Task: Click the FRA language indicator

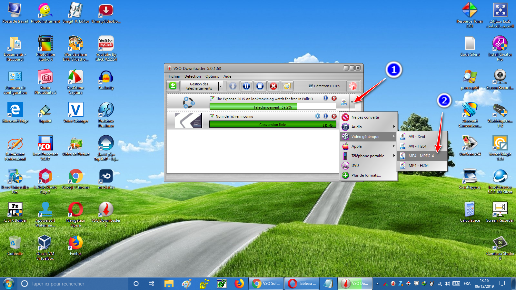Action: tap(467, 284)
